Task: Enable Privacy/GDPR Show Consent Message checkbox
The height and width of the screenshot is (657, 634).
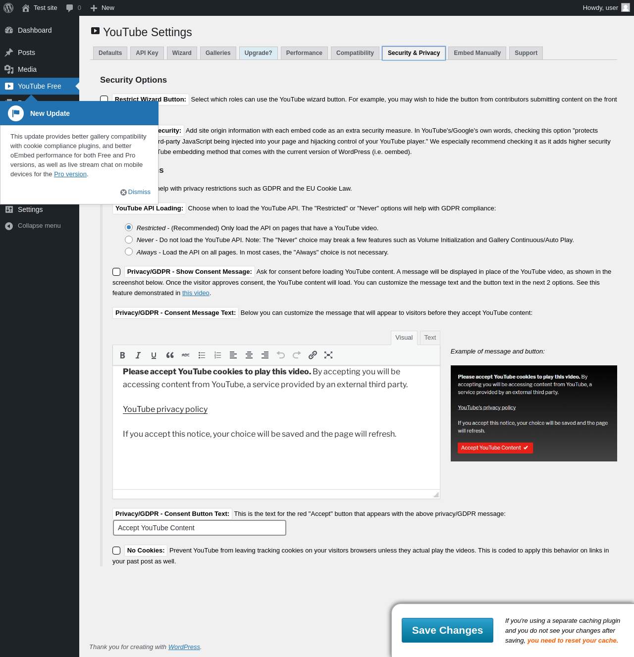Action: (116, 272)
